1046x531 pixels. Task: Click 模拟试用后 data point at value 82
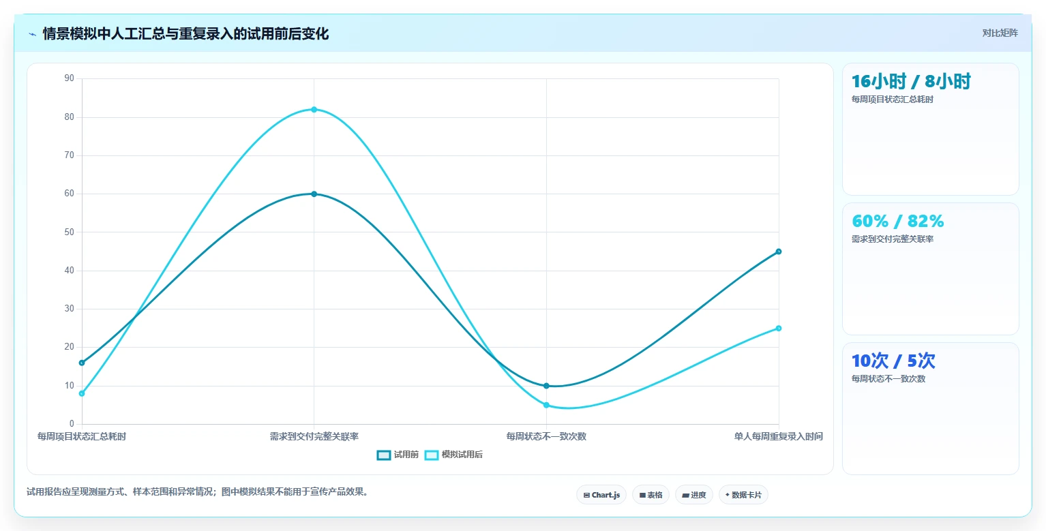point(314,109)
